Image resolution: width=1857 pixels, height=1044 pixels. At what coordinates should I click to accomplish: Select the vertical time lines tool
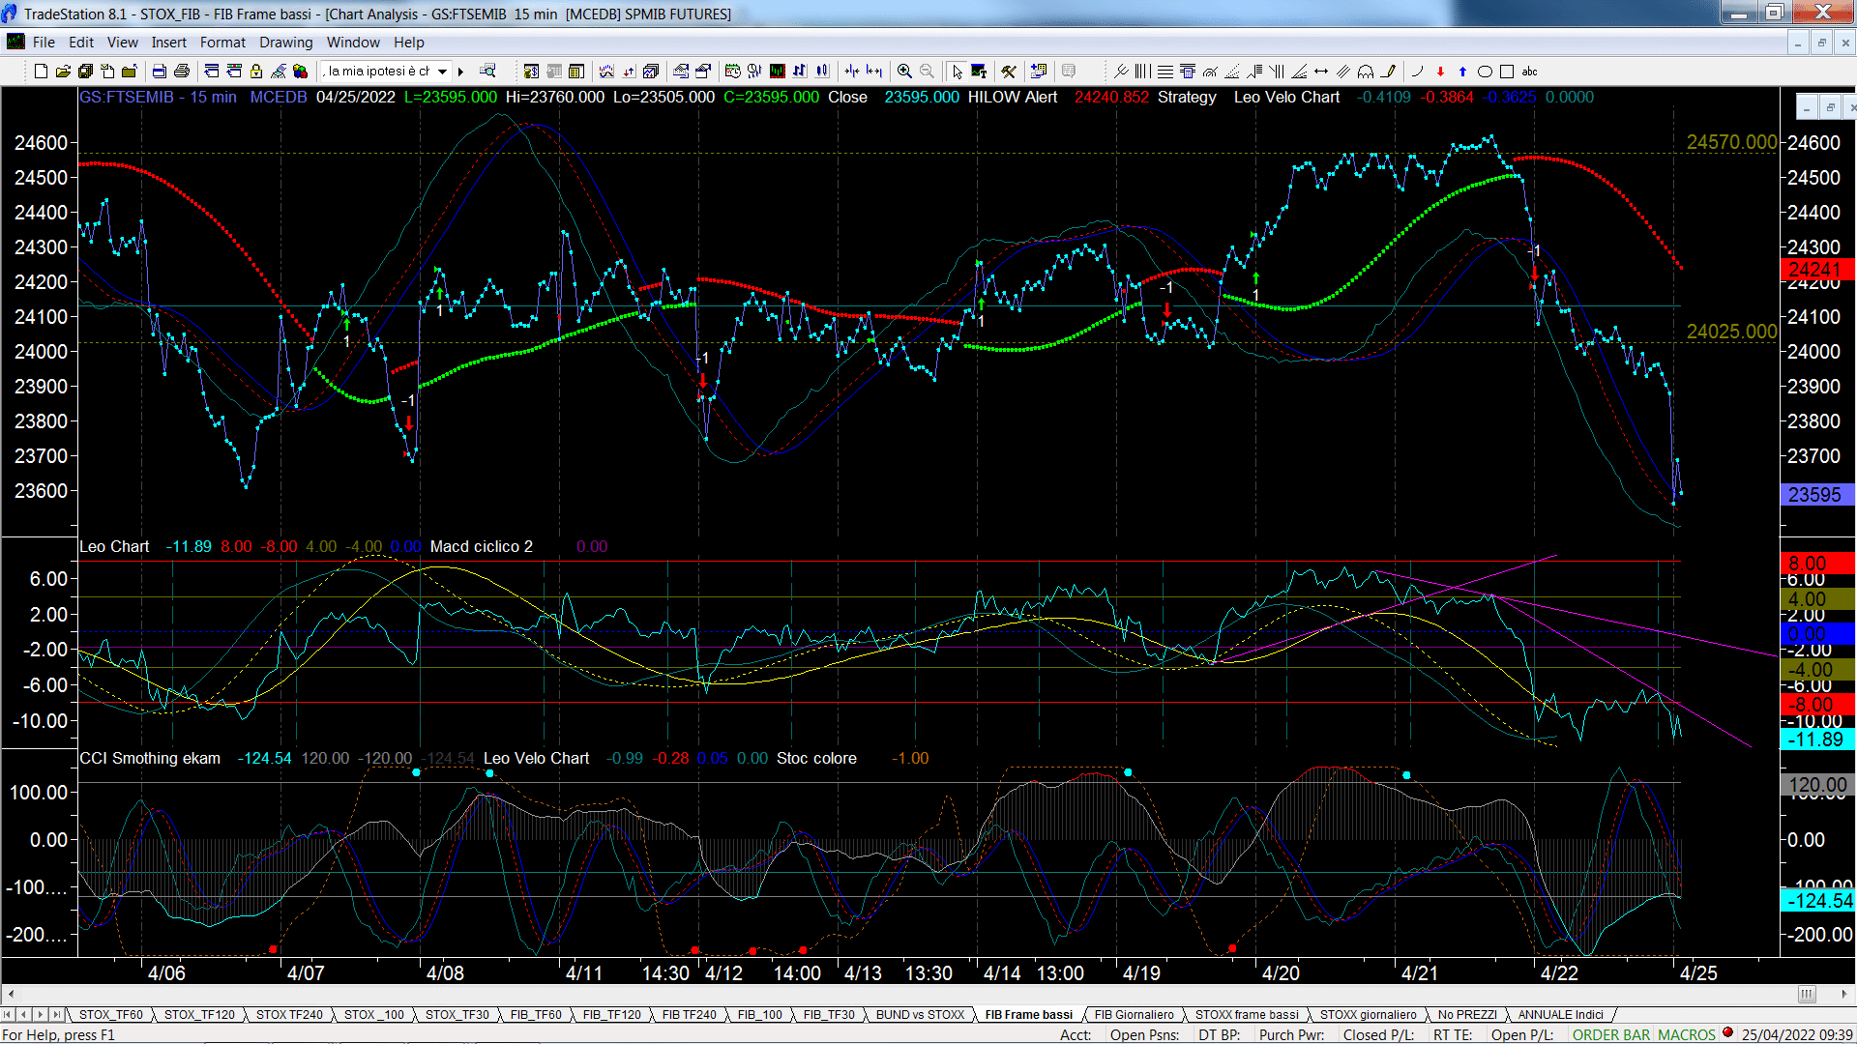[x=1142, y=72]
